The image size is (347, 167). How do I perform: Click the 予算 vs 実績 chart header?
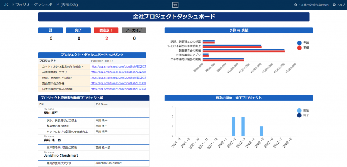(239, 31)
